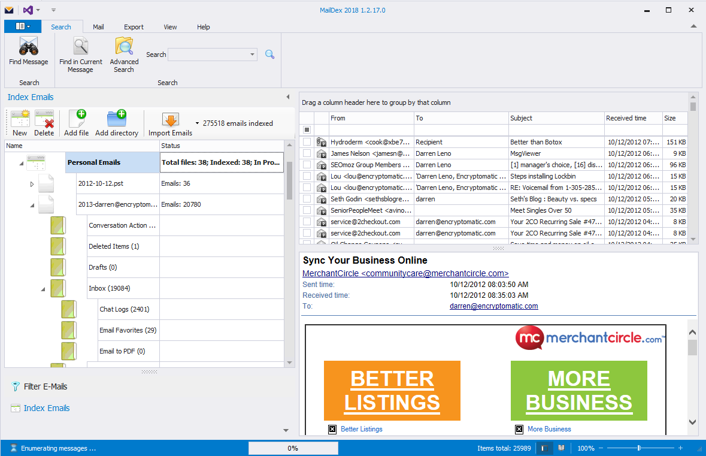Click the Personal Emails index icon
This screenshot has width=706, height=456.
[x=36, y=162]
